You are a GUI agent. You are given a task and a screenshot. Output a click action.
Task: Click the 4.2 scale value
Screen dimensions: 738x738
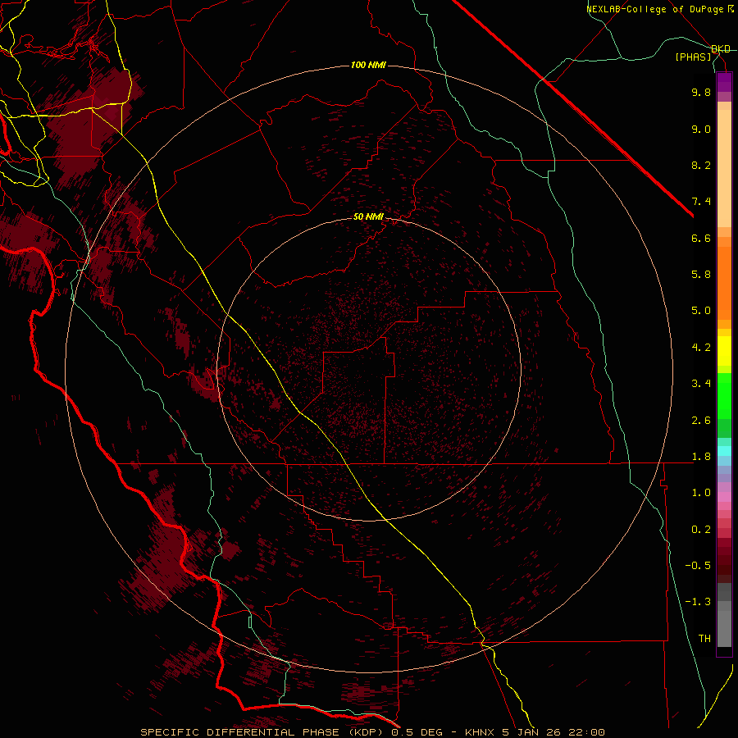[x=701, y=348]
